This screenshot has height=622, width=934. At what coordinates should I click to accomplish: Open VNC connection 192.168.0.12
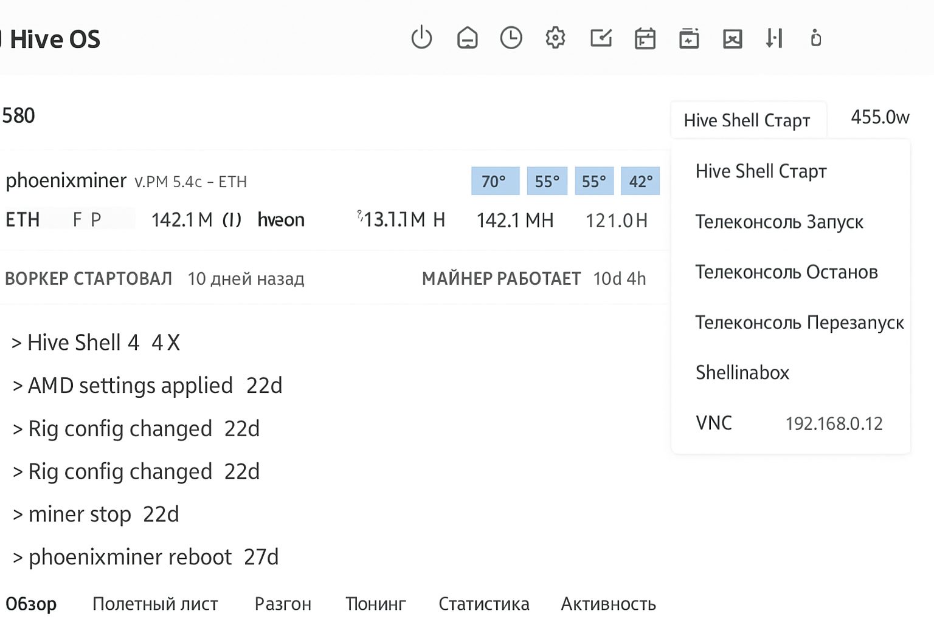pyautogui.click(x=789, y=423)
